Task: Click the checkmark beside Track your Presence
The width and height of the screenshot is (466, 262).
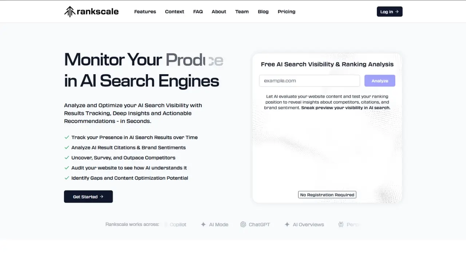Action: [67, 137]
